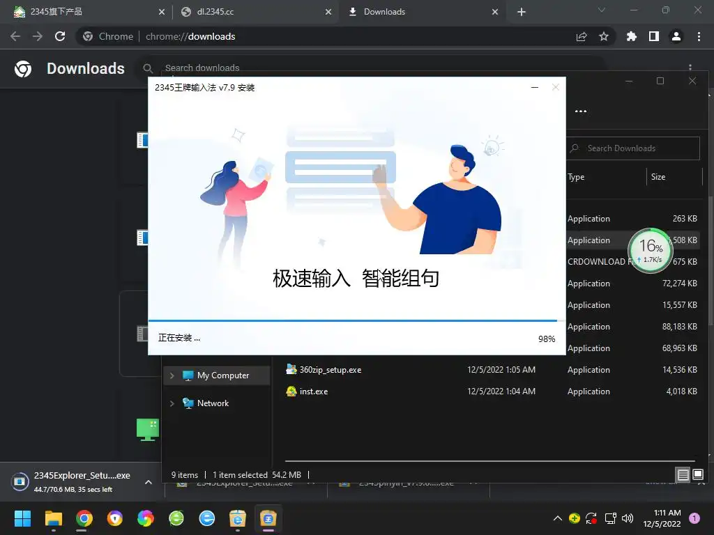This screenshot has width=714, height=535.
Task: Open the clock and date panel
Action: point(662,518)
